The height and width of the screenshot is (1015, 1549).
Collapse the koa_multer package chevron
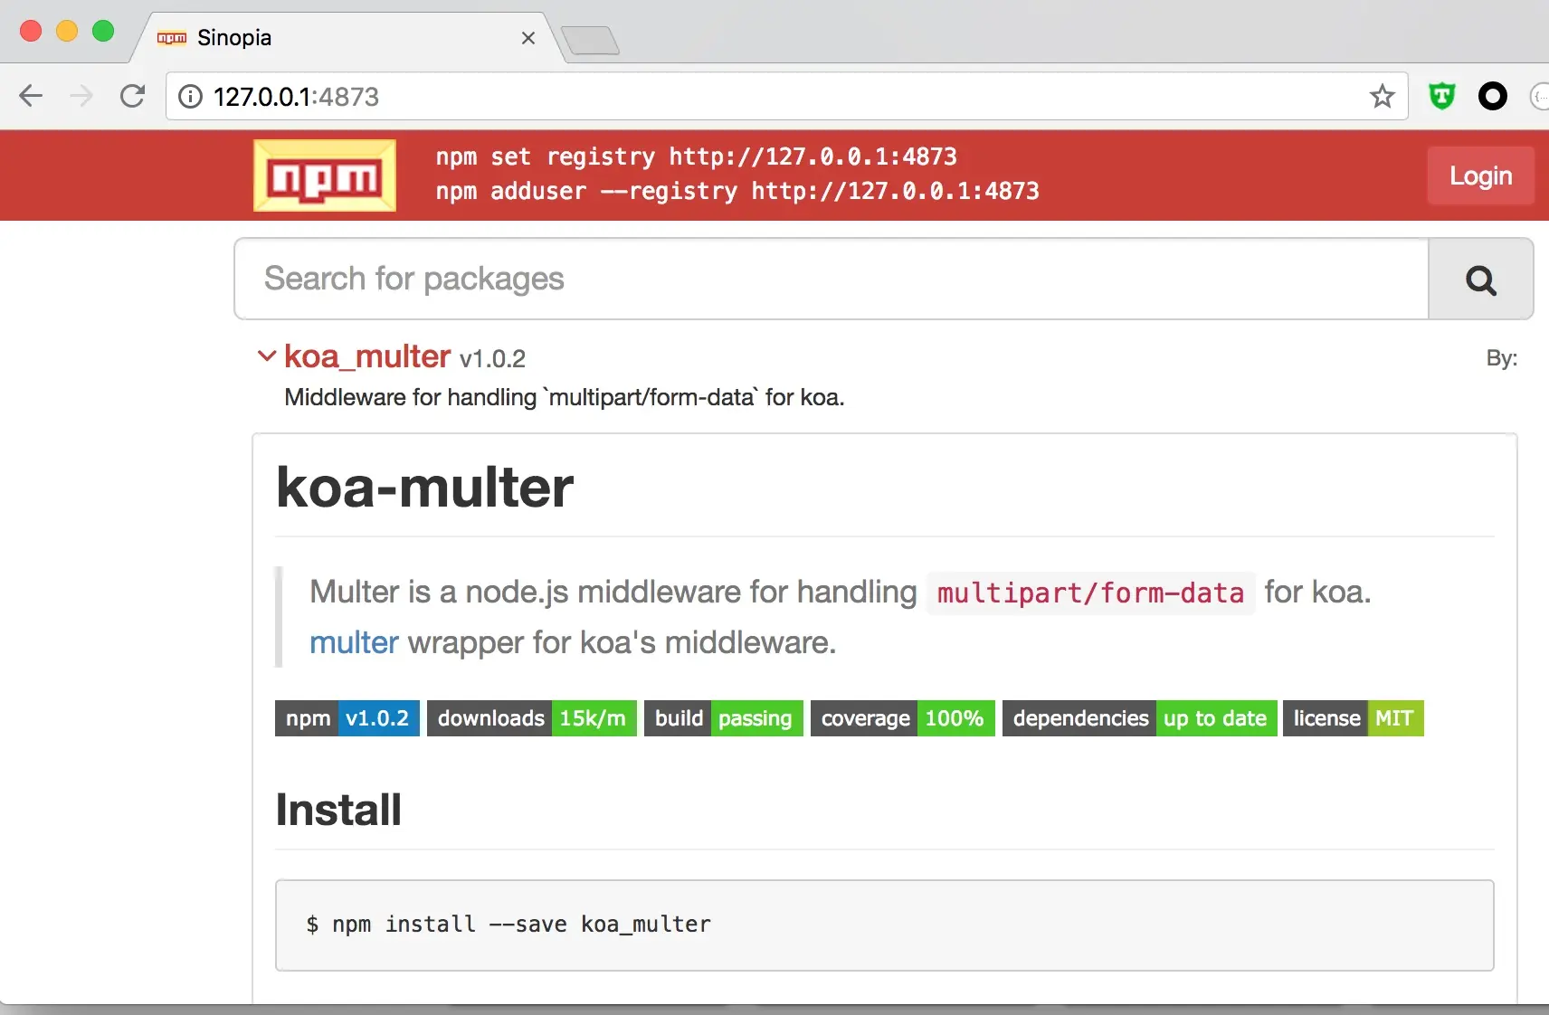266,356
